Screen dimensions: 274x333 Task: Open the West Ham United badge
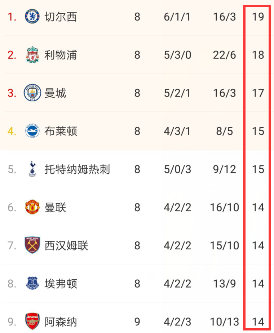click(x=32, y=245)
